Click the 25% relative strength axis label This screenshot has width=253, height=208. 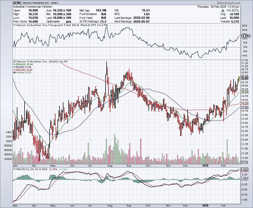[245, 26]
